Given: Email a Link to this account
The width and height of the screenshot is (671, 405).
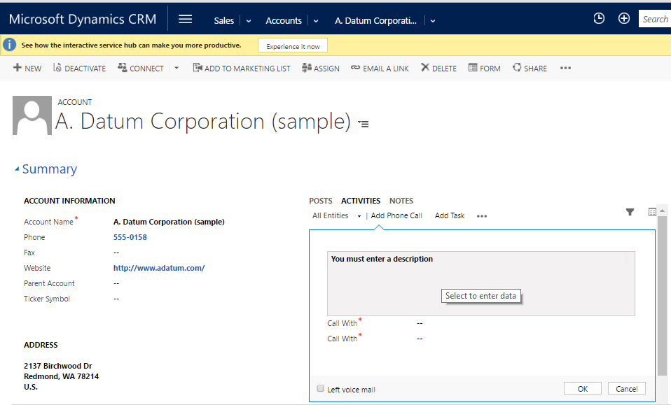Looking at the screenshot, I should pos(380,68).
